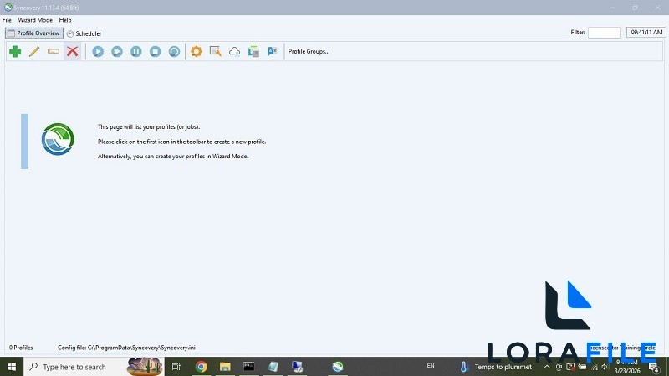Run profile with the first play icon
The height and width of the screenshot is (376, 669).
98,51
